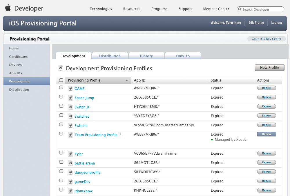The image size is (290, 196).
Task: Click the profile icon beside the page heading
Action: coord(60,68)
